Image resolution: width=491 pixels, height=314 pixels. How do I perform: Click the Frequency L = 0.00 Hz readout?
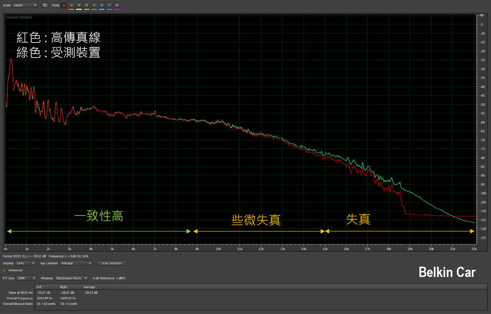pyautogui.click(x=68, y=256)
